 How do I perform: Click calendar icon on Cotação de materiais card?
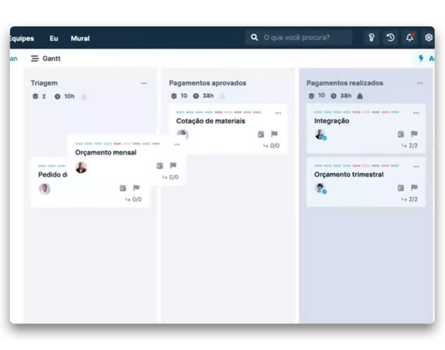click(261, 134)
